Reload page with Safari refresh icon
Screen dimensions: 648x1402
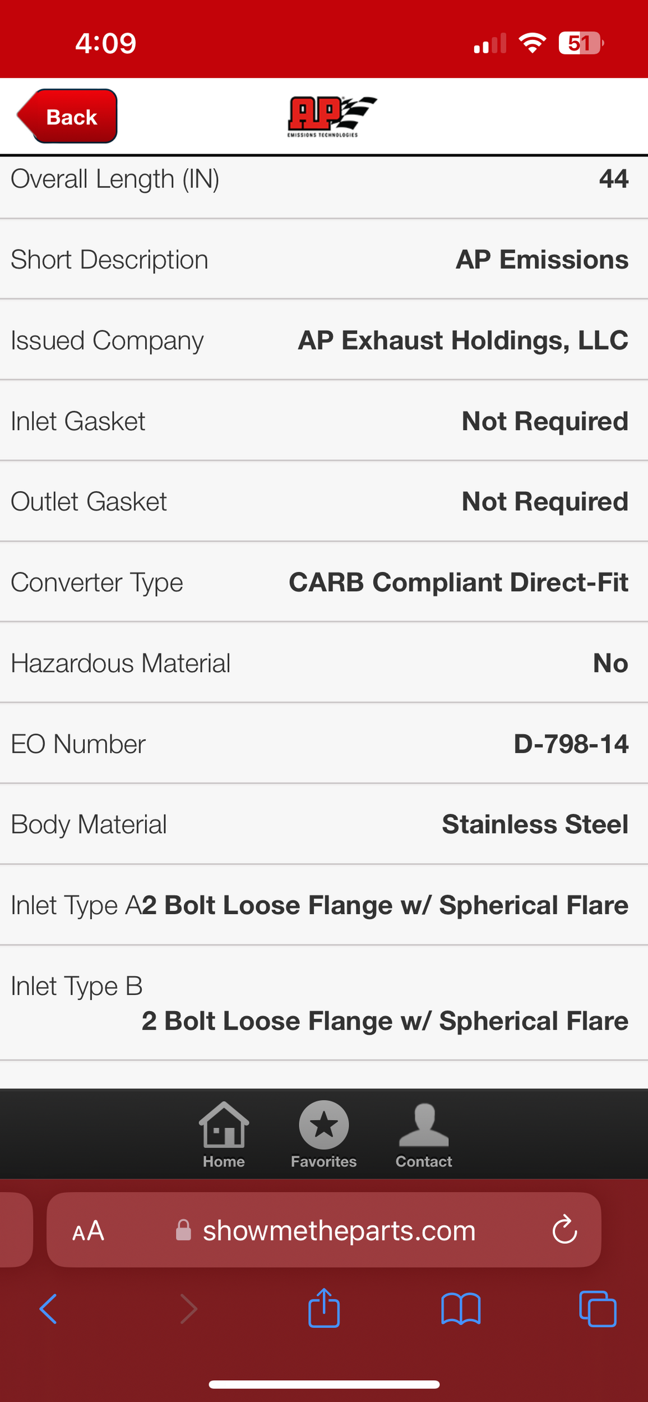564,1230
